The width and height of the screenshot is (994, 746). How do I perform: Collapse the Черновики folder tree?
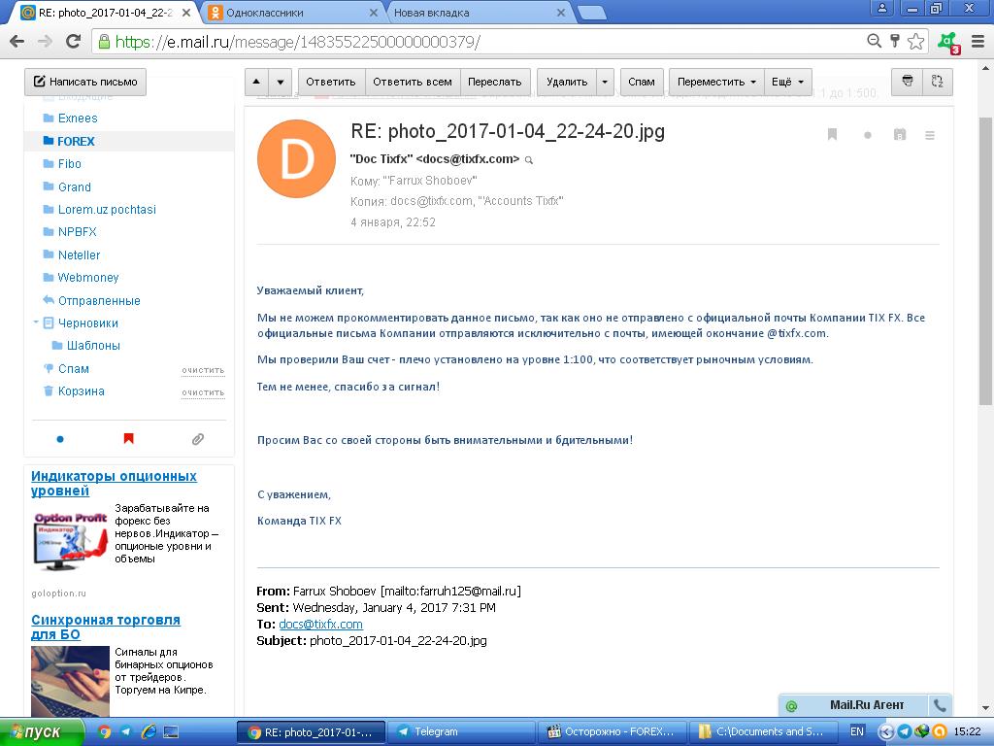coord(36,322)
